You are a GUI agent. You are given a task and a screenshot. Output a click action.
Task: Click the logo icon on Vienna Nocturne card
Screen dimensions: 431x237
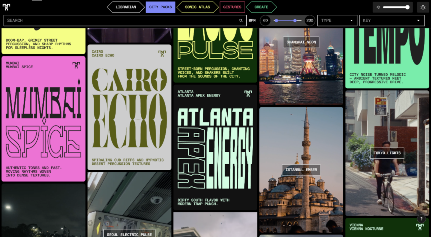point(420,227)
